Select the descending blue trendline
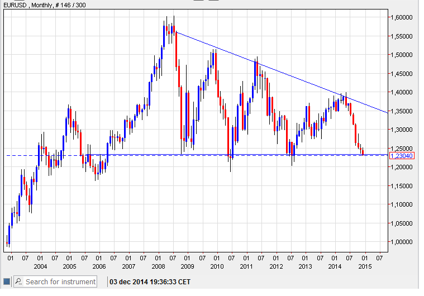 tap(279, 71)
